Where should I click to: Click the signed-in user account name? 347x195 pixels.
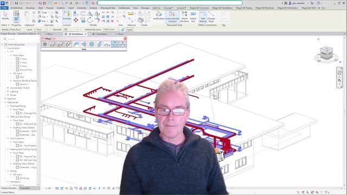[298, 3]
